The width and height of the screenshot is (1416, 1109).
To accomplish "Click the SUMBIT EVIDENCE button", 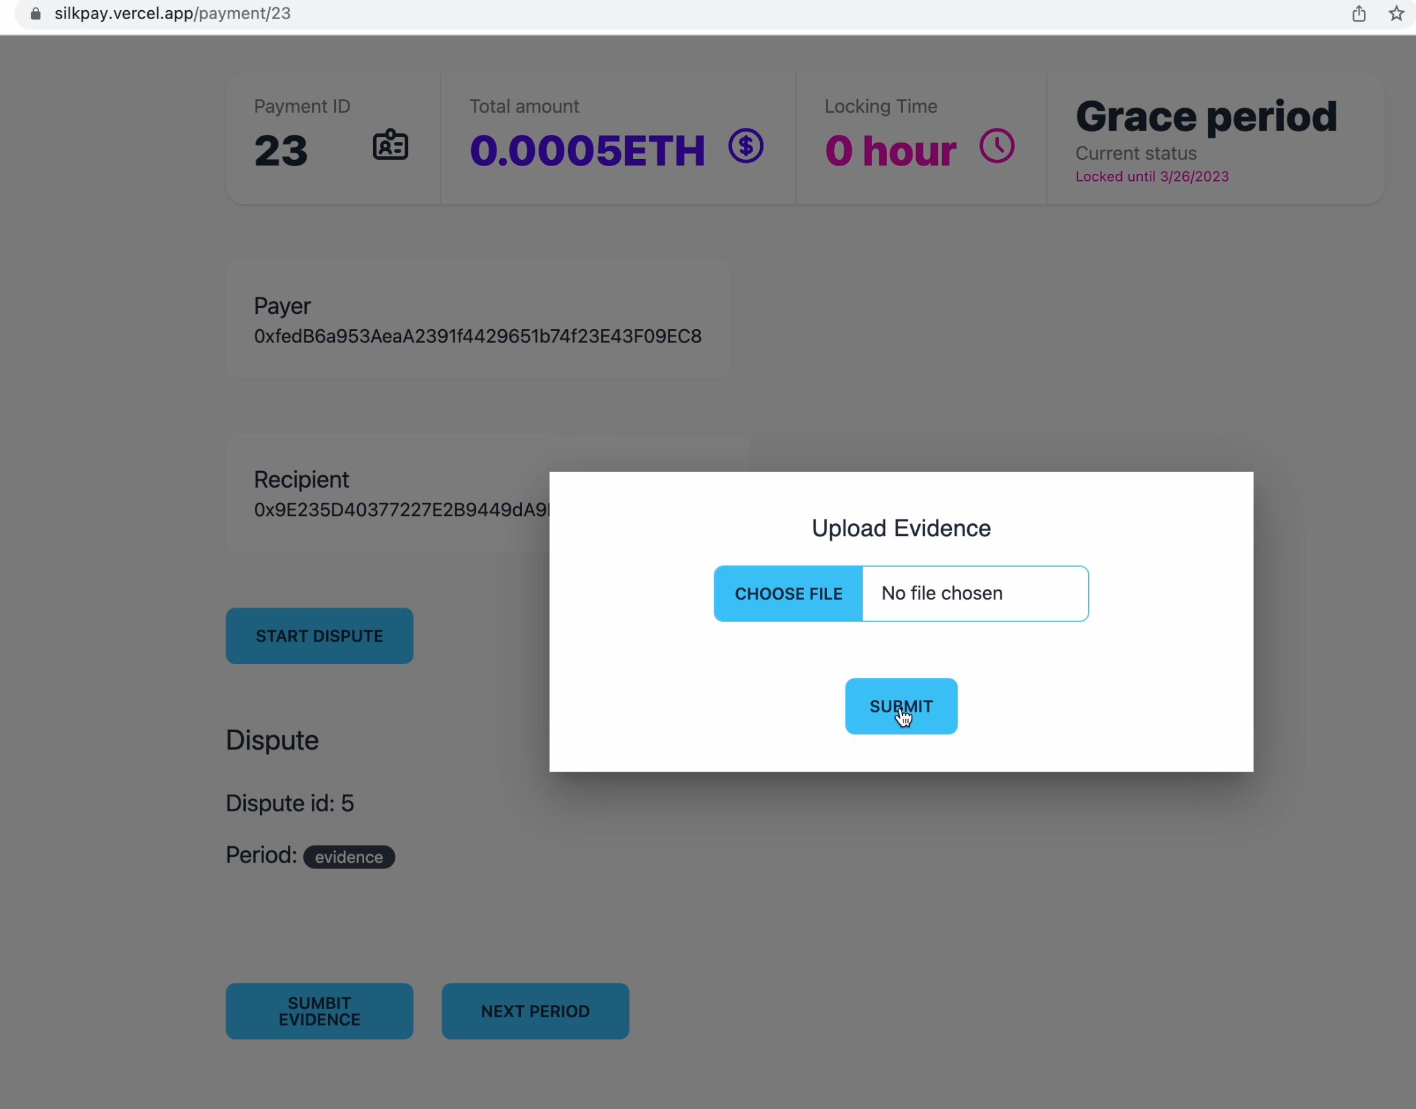I will point(320,1010).
